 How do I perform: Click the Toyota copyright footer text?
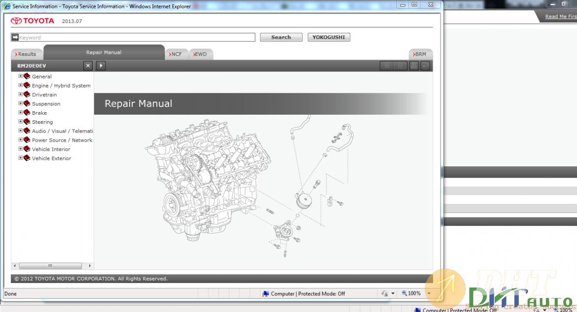pos(91,279)
